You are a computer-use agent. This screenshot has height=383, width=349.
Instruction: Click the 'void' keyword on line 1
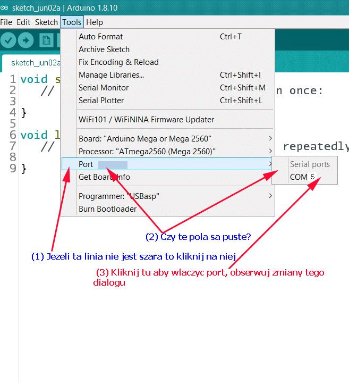[x=34, y=79]
